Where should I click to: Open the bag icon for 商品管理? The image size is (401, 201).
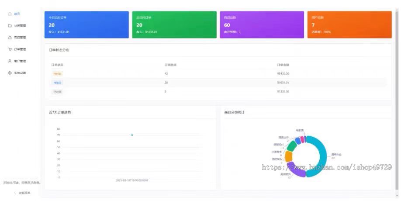click(x=10, y=37)
